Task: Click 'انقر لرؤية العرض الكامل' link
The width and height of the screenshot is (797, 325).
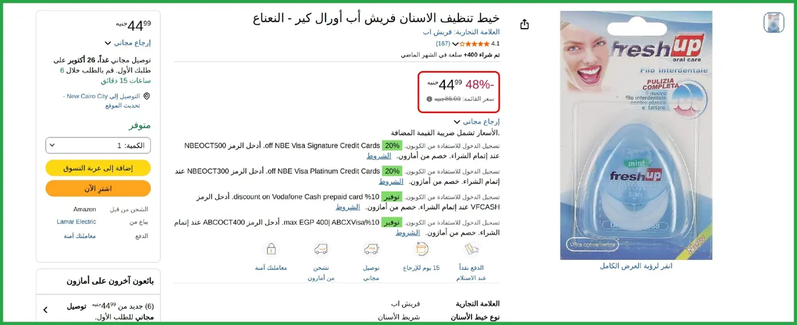Action: click(636, 266)
